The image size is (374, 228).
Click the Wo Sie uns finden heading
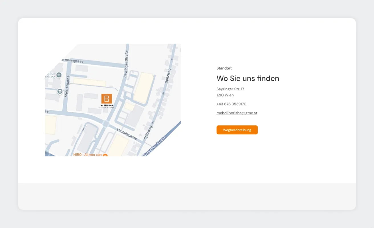[x=248, y=78]
